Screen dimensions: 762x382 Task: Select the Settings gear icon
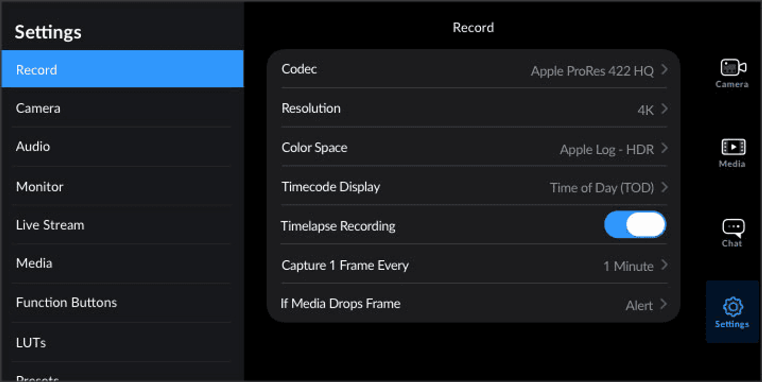pyautogui.click(x=732, y=307)
